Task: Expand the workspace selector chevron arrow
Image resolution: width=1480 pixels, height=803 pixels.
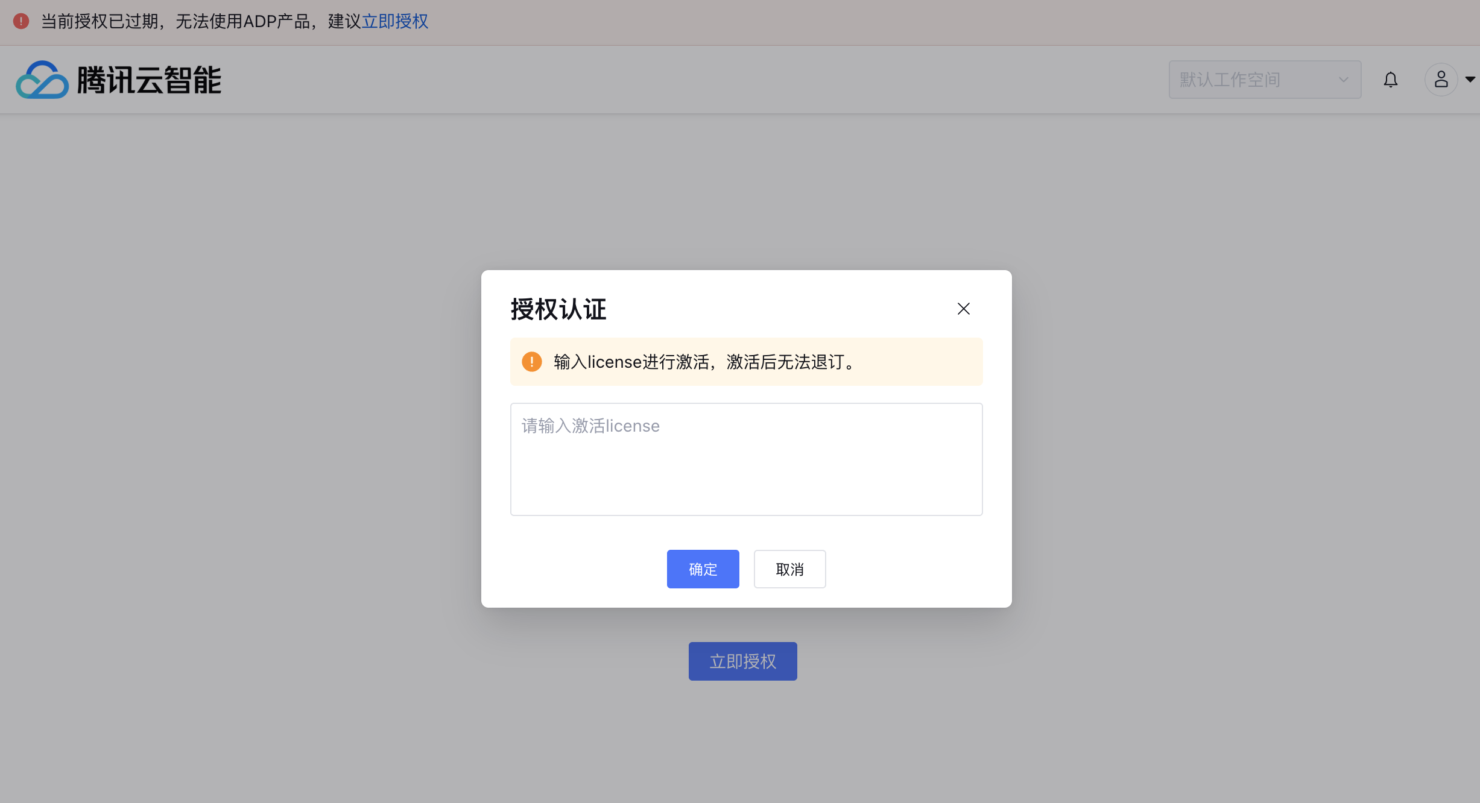Action: [x=1343, y=80]
